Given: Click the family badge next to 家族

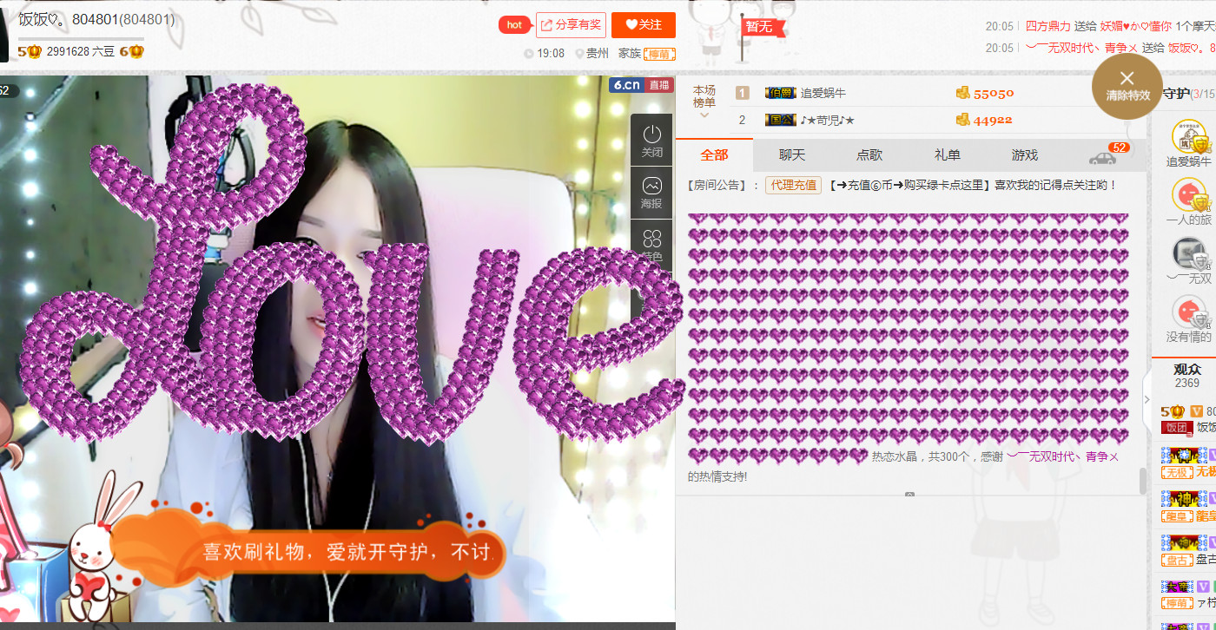Looking at the screenshot, I should (x=659, y=54).
